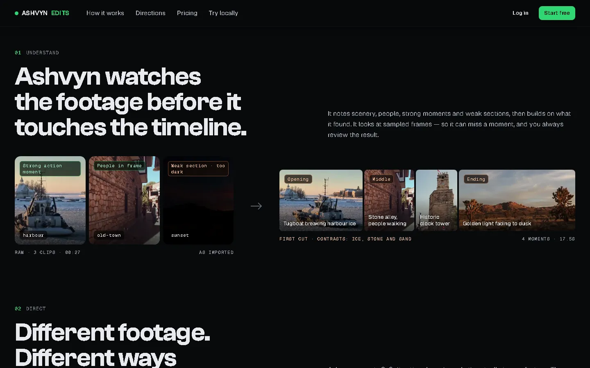Select the dark sunset clip thumbnail
The height and width of the screenshot is (368, 590).
199,200
